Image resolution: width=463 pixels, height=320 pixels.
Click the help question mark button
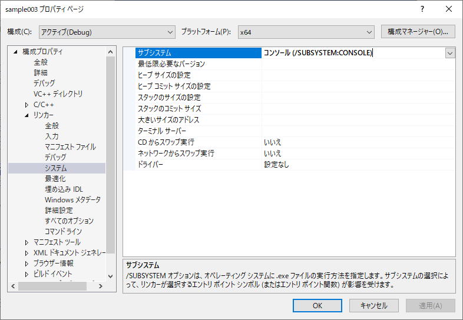tap(422, 10)
